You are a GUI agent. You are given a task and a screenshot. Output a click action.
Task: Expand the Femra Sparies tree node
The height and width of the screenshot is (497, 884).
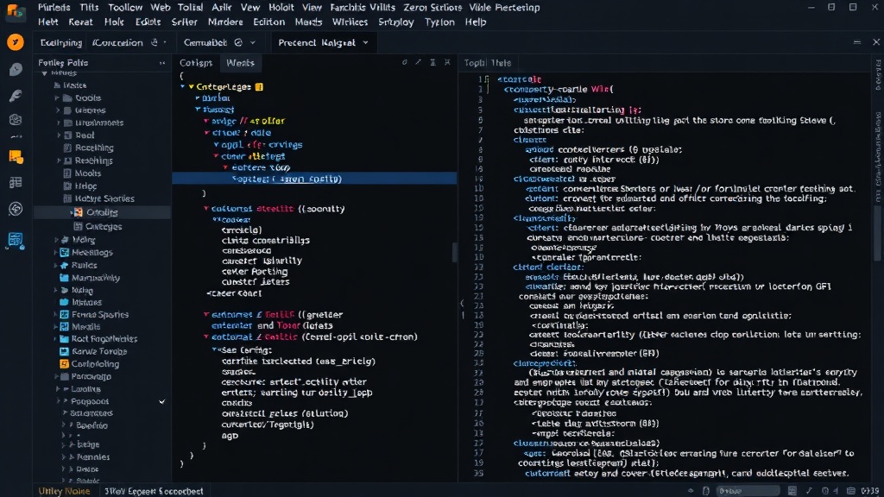(56, 314)
